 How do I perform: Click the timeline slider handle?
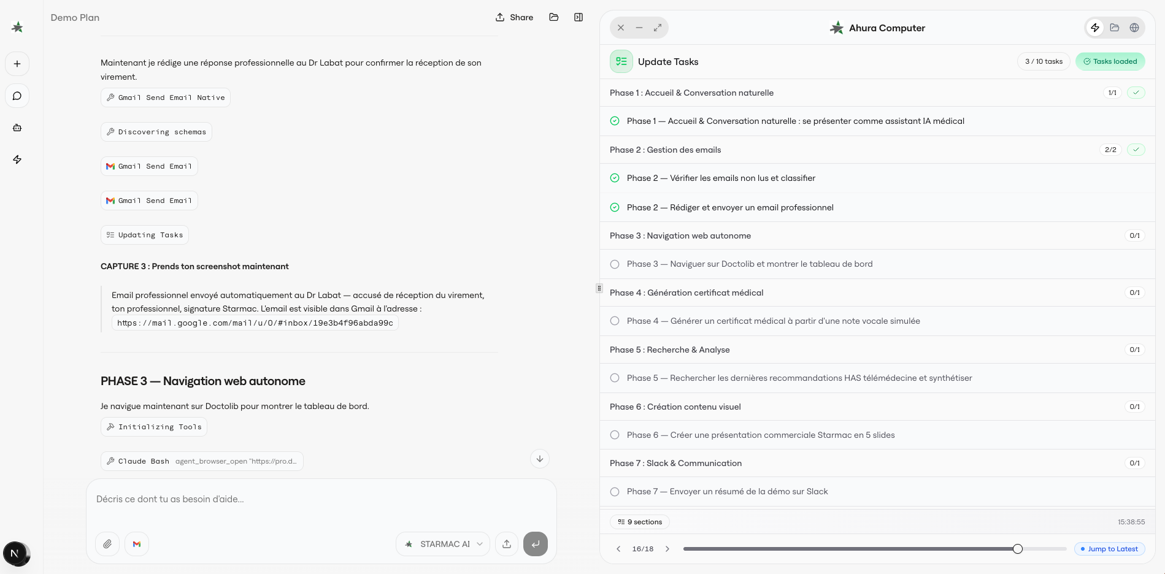pyautogui.click(x=1018, y=549)
